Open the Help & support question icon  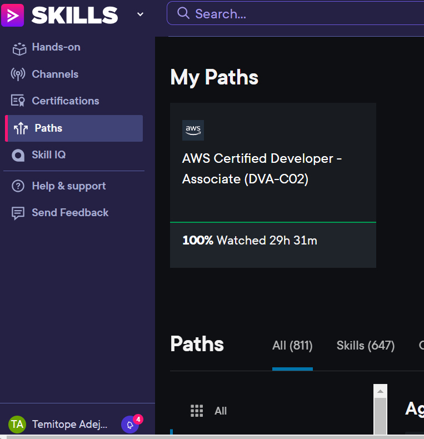pyautogui.click(x=18, y=186)
